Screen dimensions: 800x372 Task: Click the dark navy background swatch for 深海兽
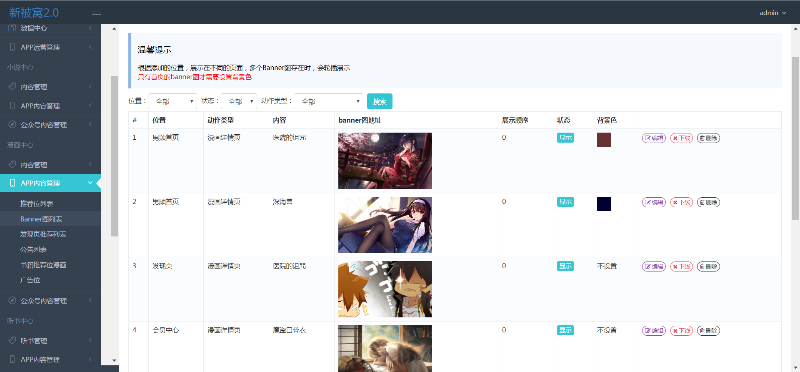604,204
